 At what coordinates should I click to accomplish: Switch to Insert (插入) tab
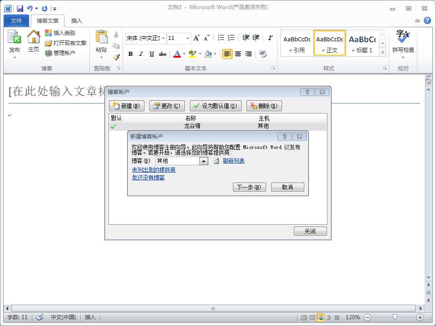coord(76,21)
